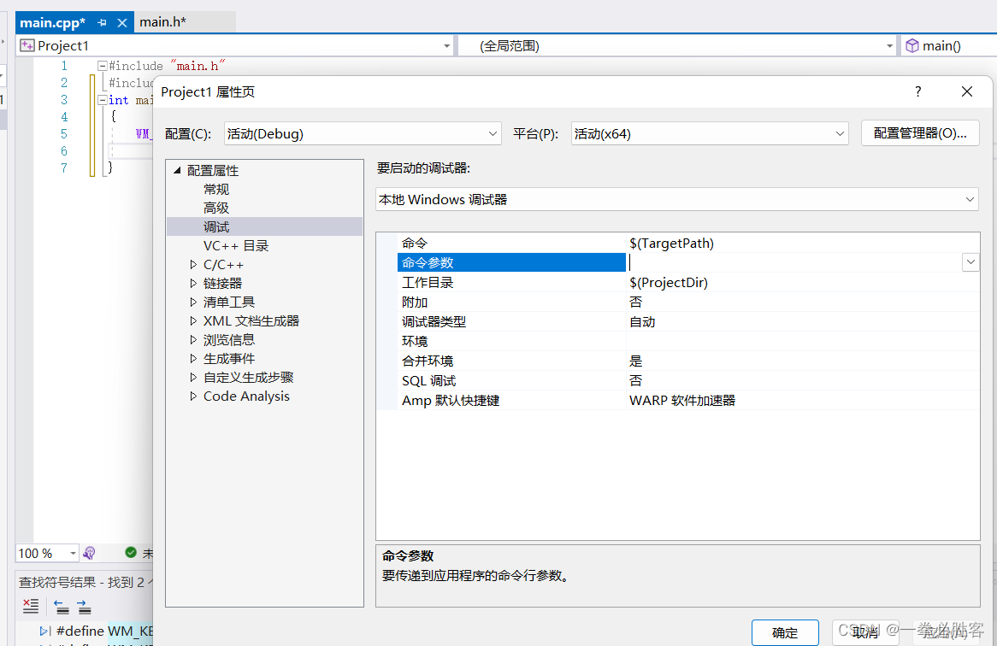Go to next symbol result arrow icon
997x646 pixels.
[83, 606]
